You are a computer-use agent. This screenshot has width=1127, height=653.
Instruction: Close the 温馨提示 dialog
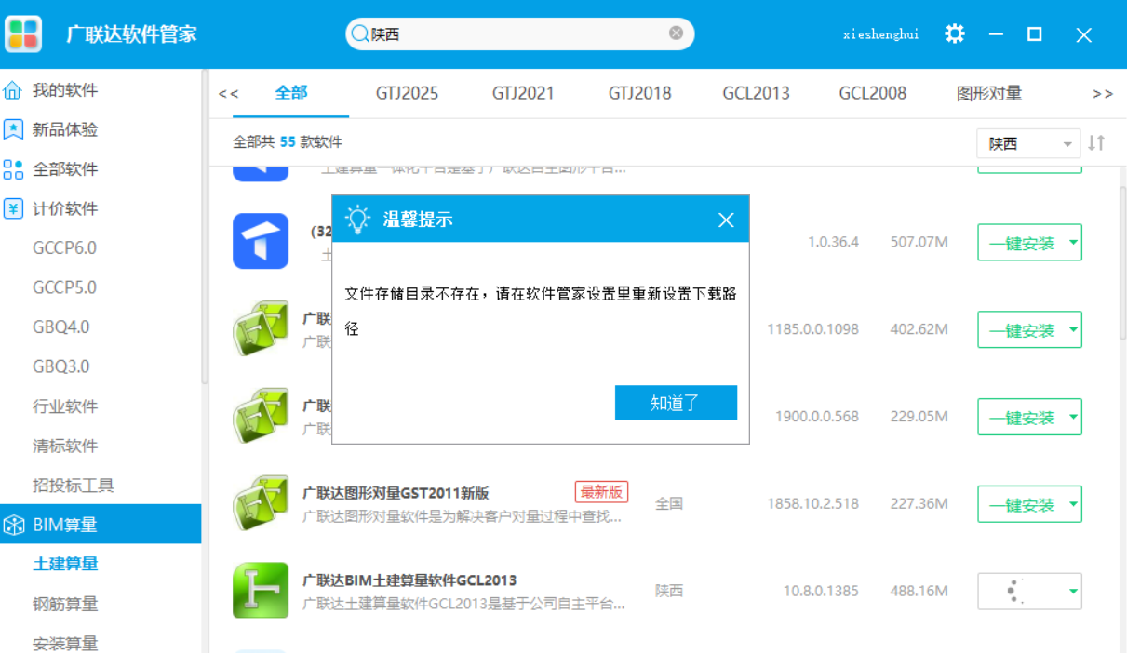(x=726, y=220)
